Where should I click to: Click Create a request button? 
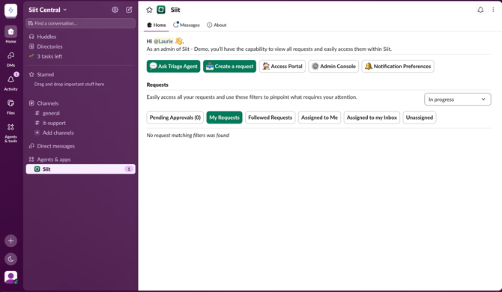pos(229,66)
